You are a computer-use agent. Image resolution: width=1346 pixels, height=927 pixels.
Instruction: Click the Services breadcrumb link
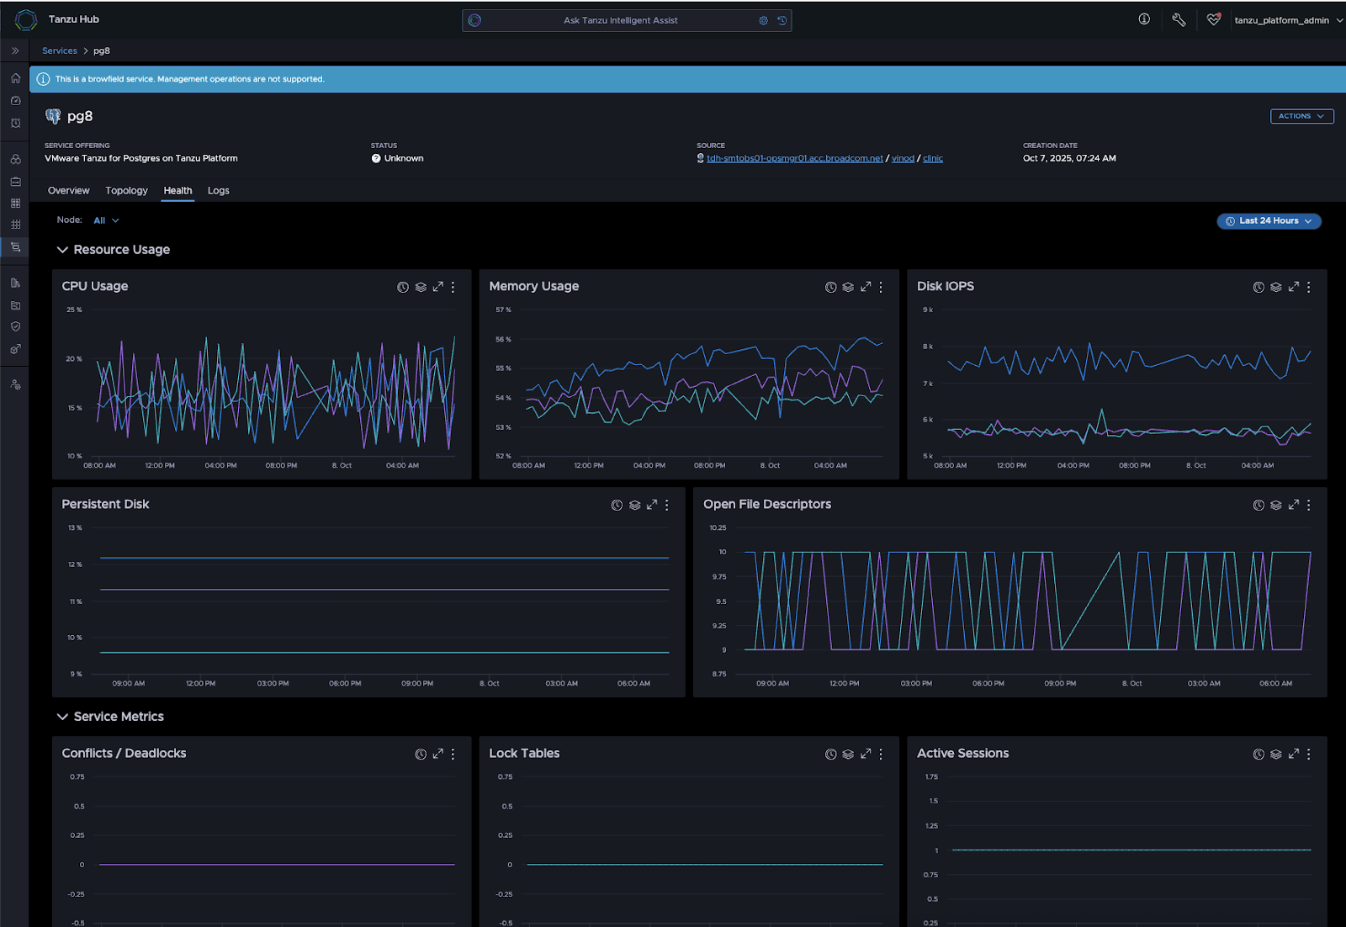pos(60,50)
